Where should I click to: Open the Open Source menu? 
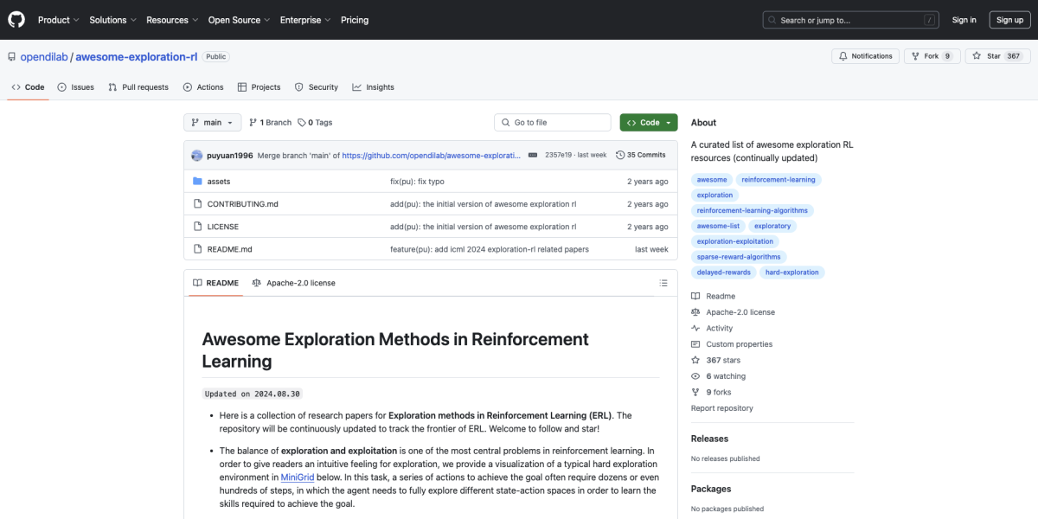(238, 20)
